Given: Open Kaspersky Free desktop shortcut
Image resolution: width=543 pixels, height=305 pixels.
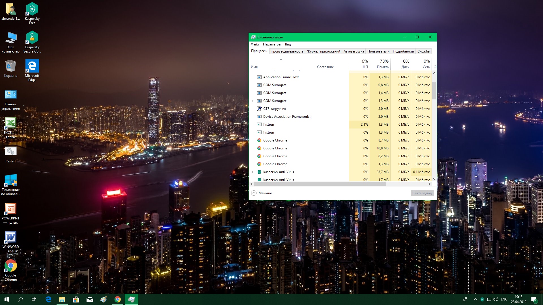Looking at the screenshot, I should [32, 13].
